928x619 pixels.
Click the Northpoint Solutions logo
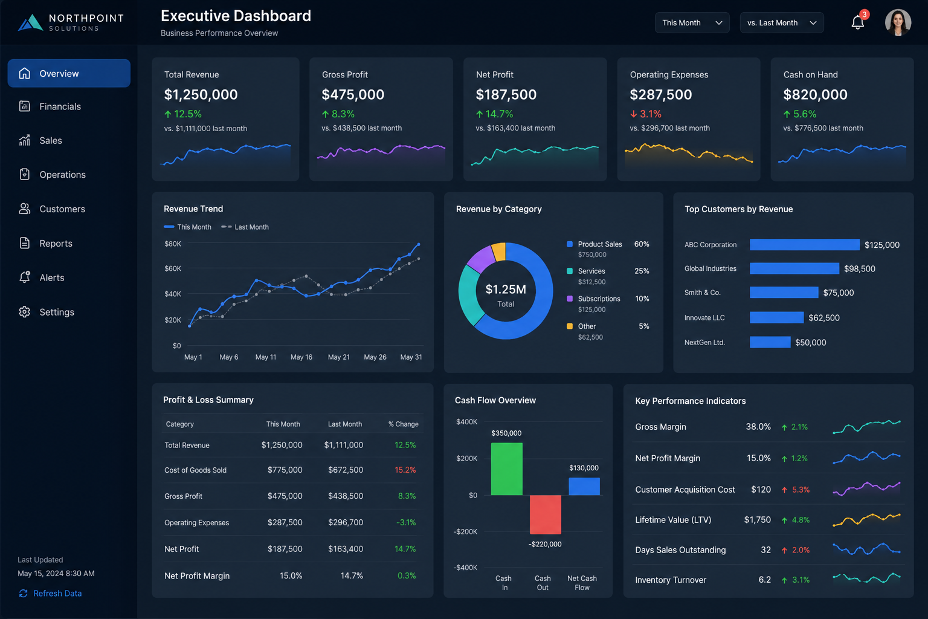(71, 22)
